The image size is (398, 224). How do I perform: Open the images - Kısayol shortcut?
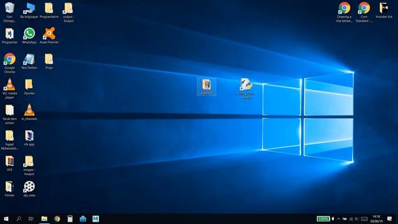(29, 166)
